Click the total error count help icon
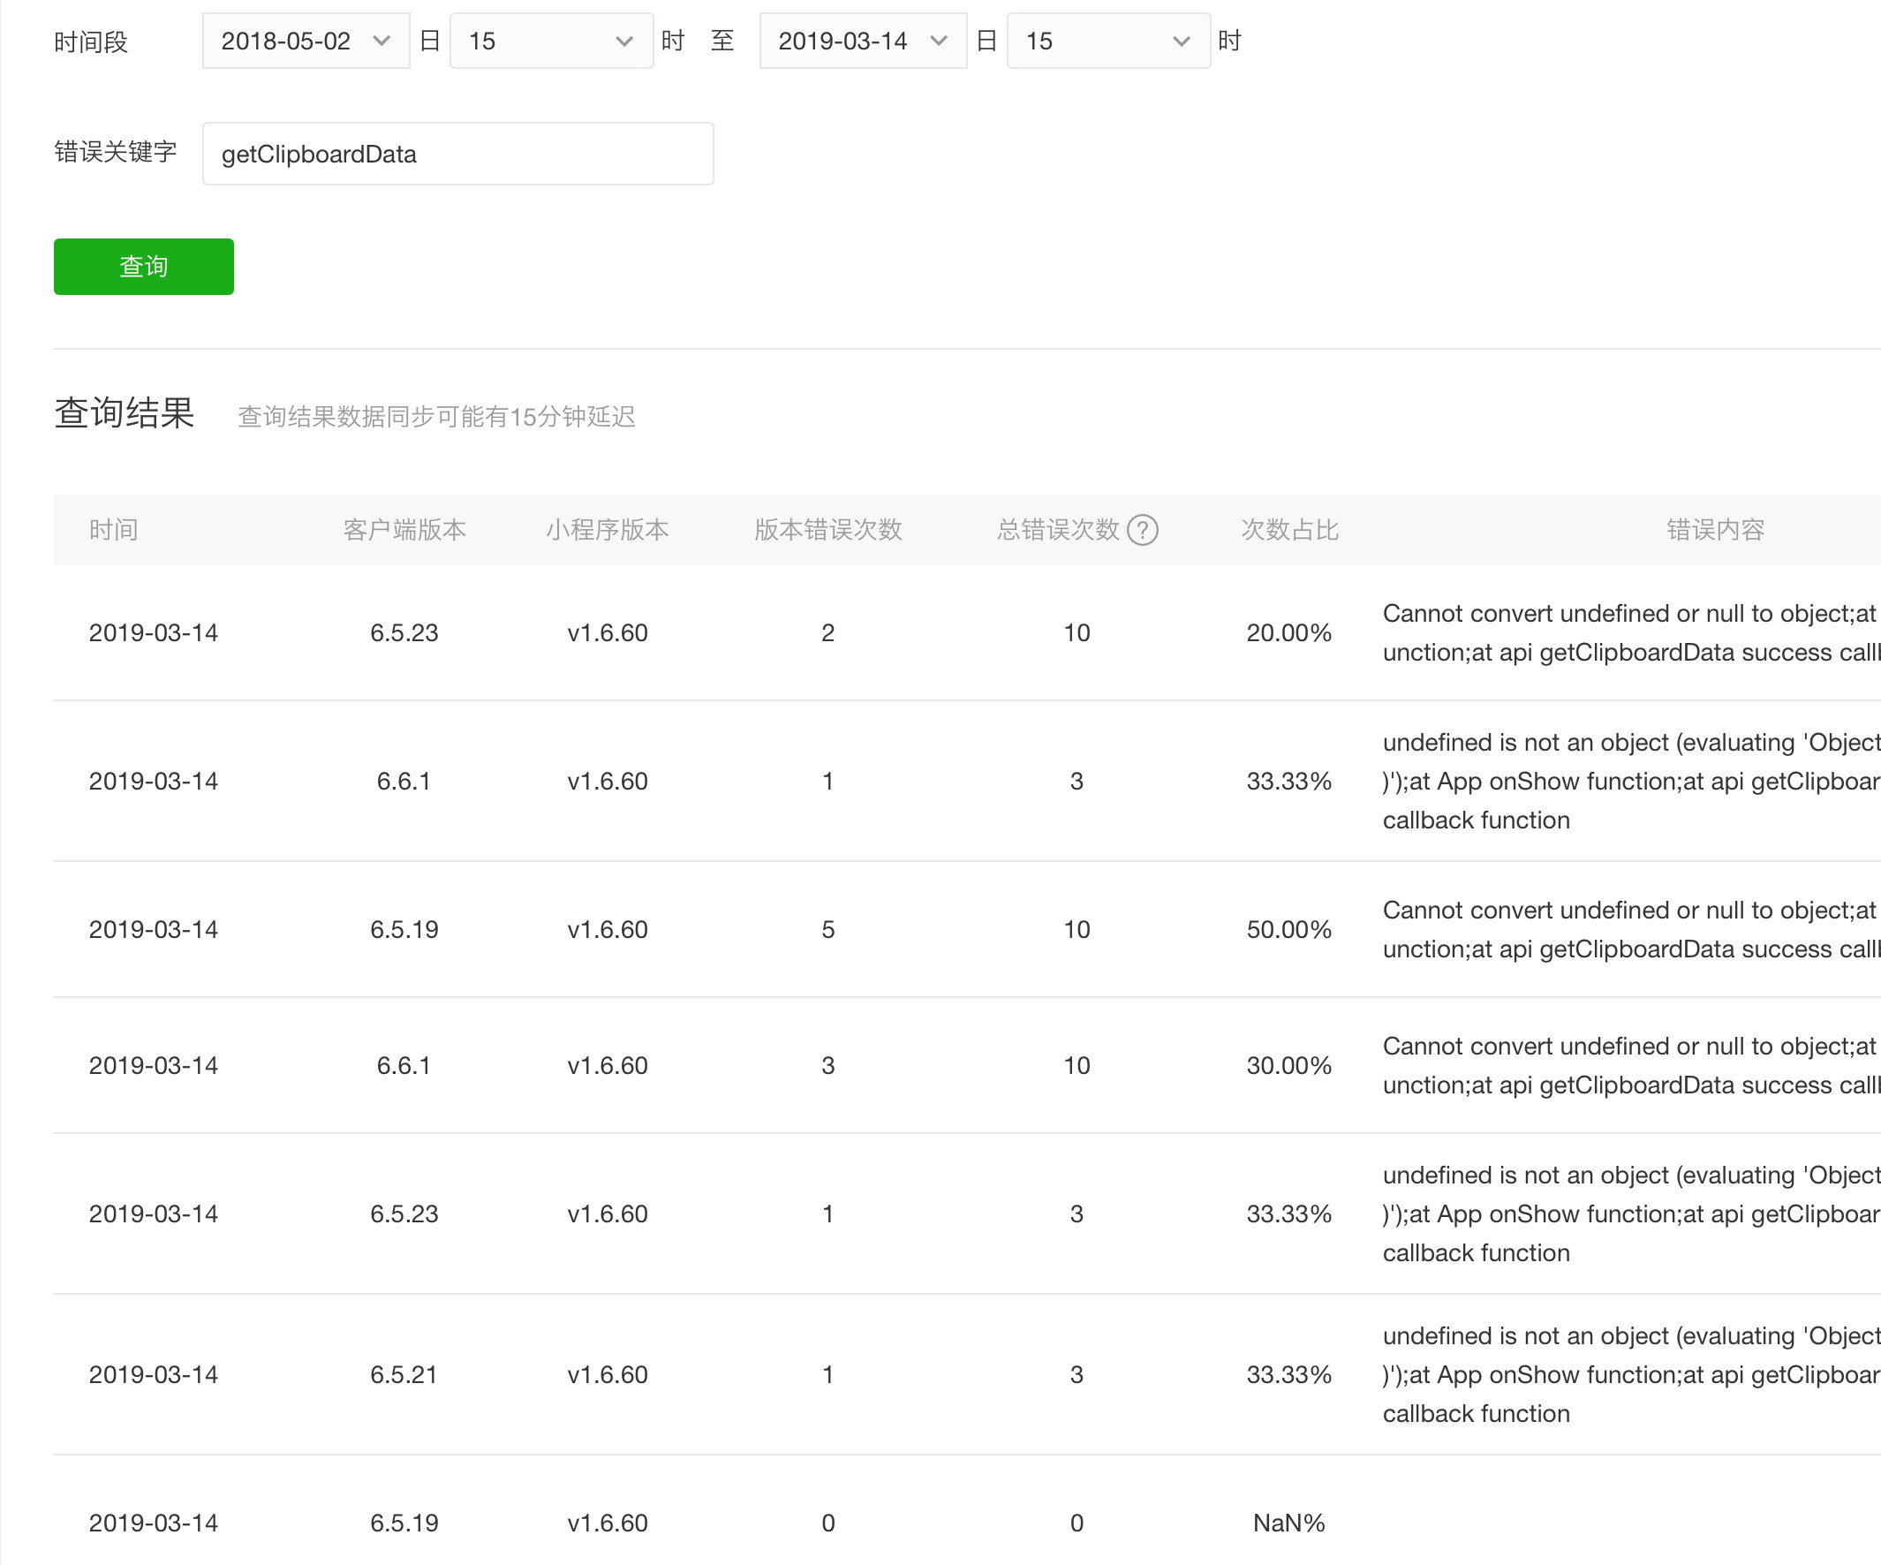 click(1142, 529)
